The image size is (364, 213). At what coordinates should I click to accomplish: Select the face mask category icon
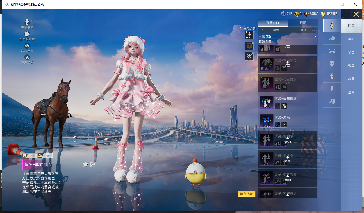point(332,64)
